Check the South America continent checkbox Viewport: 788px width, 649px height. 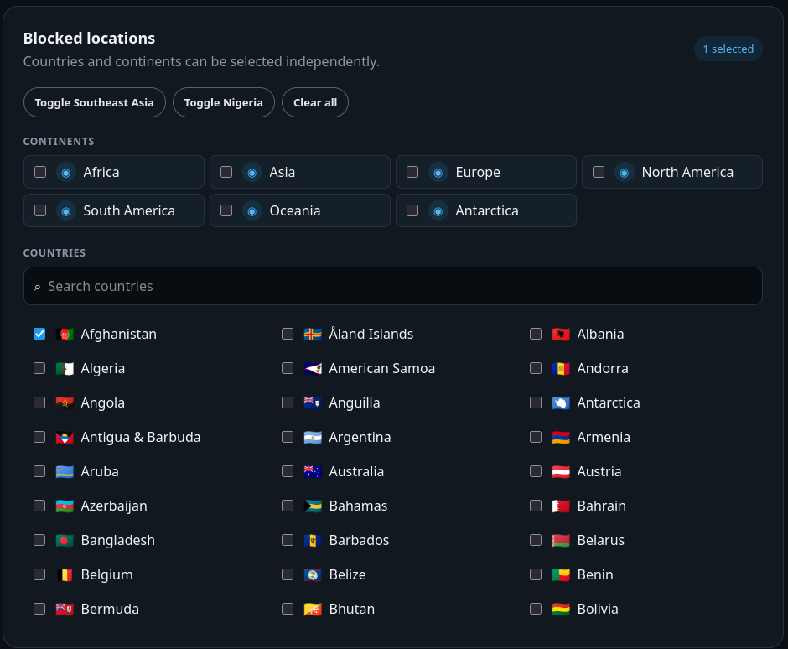[40, 210]
